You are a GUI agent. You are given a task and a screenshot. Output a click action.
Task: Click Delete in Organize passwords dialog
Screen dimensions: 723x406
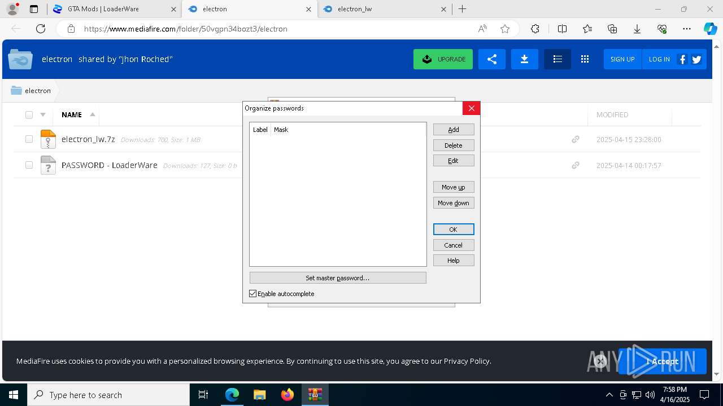(x=454, y=145)
